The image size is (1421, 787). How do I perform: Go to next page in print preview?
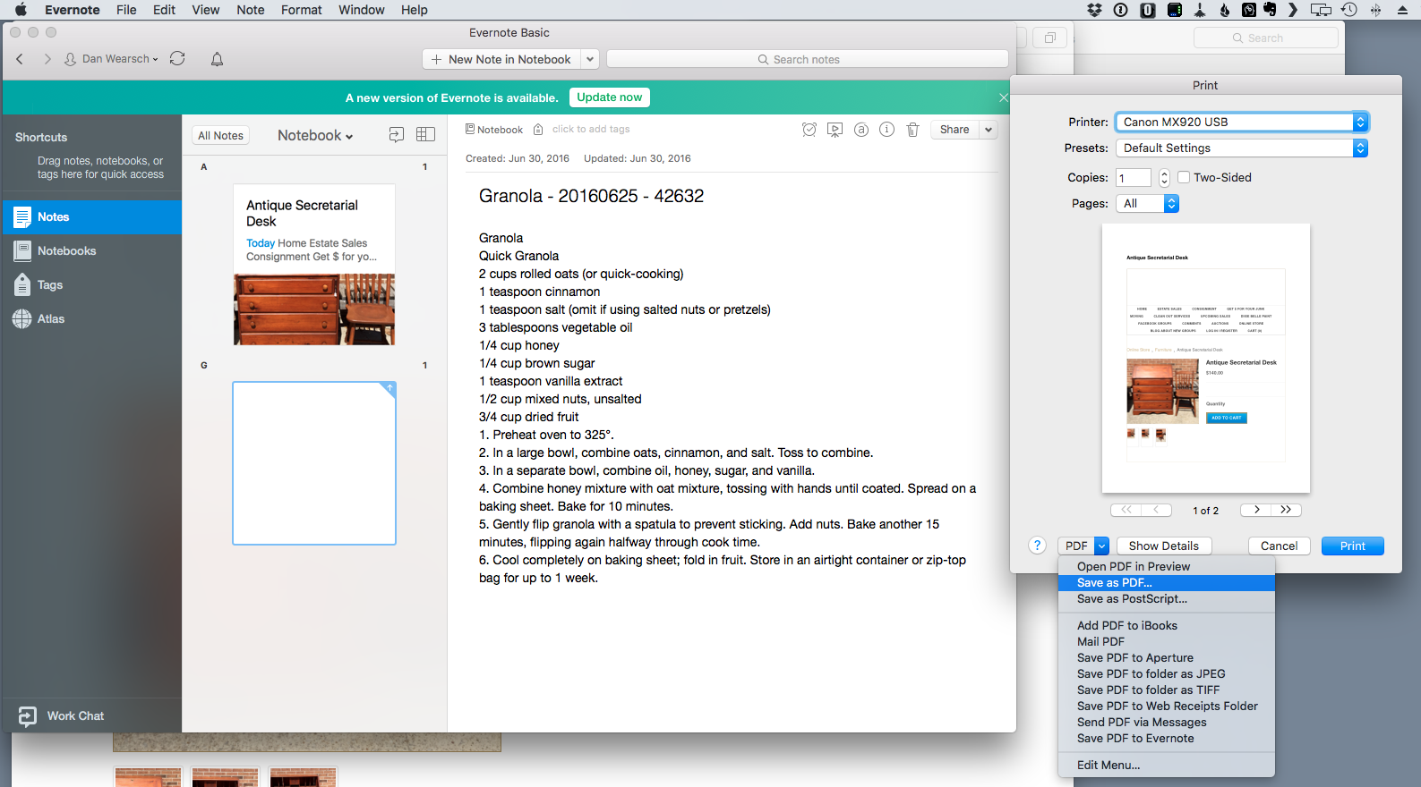1255,510
